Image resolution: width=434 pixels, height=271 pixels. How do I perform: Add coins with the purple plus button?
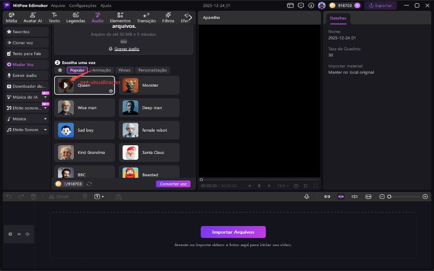(x=358, y=5)
